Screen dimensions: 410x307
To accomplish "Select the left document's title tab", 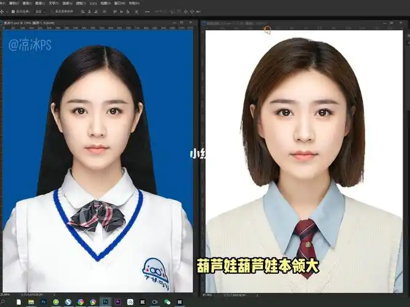I will [x=28, y=23].
